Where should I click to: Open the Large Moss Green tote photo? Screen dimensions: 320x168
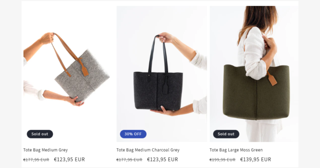point(253,74)
